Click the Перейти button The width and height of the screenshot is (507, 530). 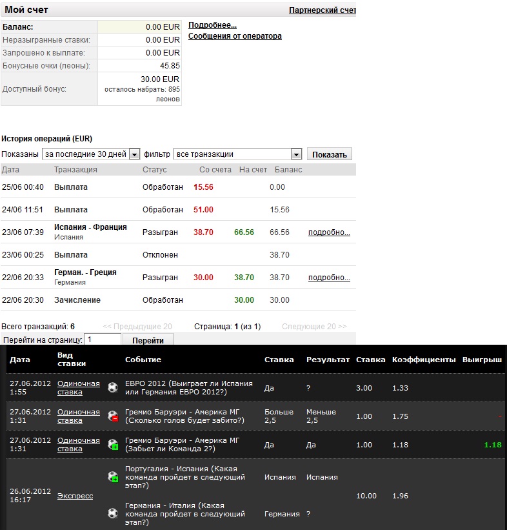(x=148, y=340)
